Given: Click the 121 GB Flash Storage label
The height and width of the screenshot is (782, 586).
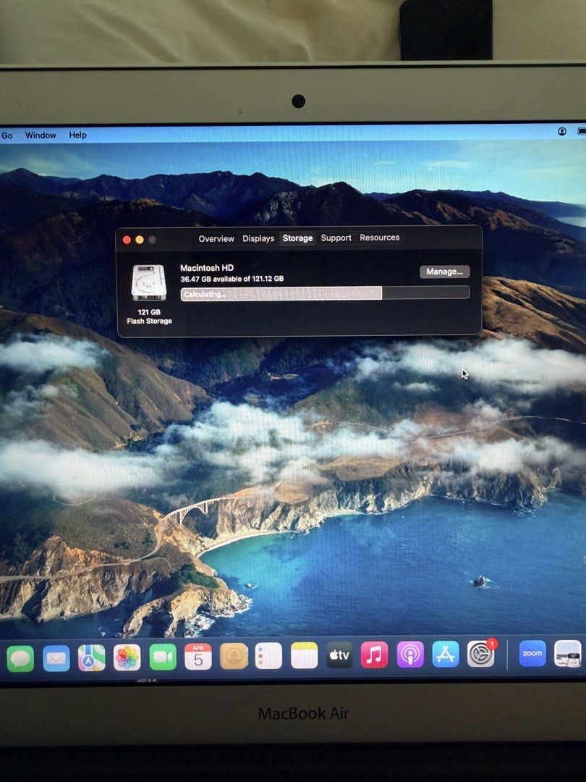Looking at the screenshot, I should [x=149, y=316].
